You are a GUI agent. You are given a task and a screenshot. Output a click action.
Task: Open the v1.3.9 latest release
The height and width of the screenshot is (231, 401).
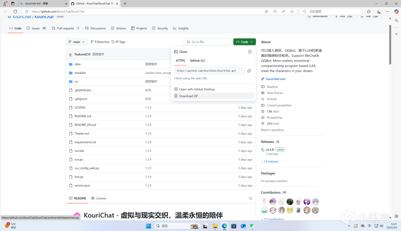coord(270,150)
